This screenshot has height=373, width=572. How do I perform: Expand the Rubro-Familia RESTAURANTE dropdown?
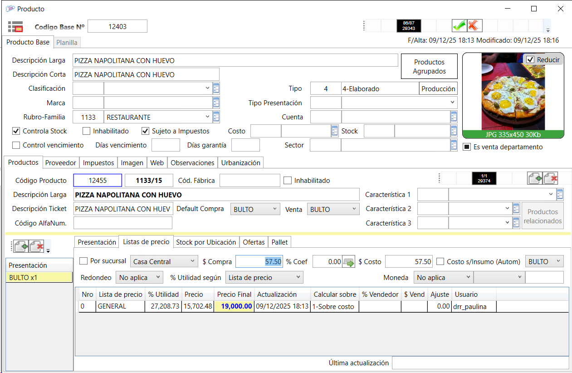click(208, 117)
